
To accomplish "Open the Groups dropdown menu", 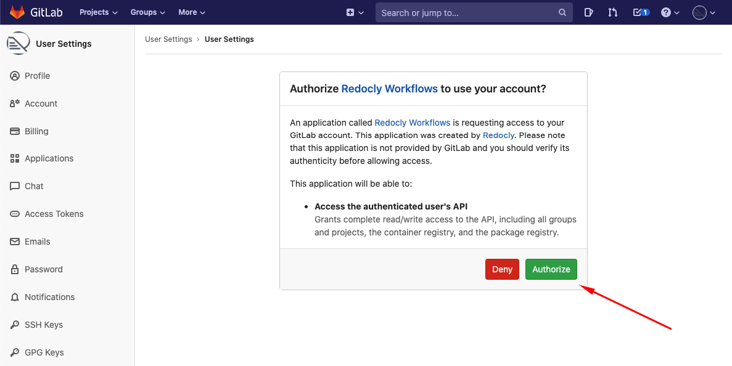I will pyautogui.click(x=148, y=12).
